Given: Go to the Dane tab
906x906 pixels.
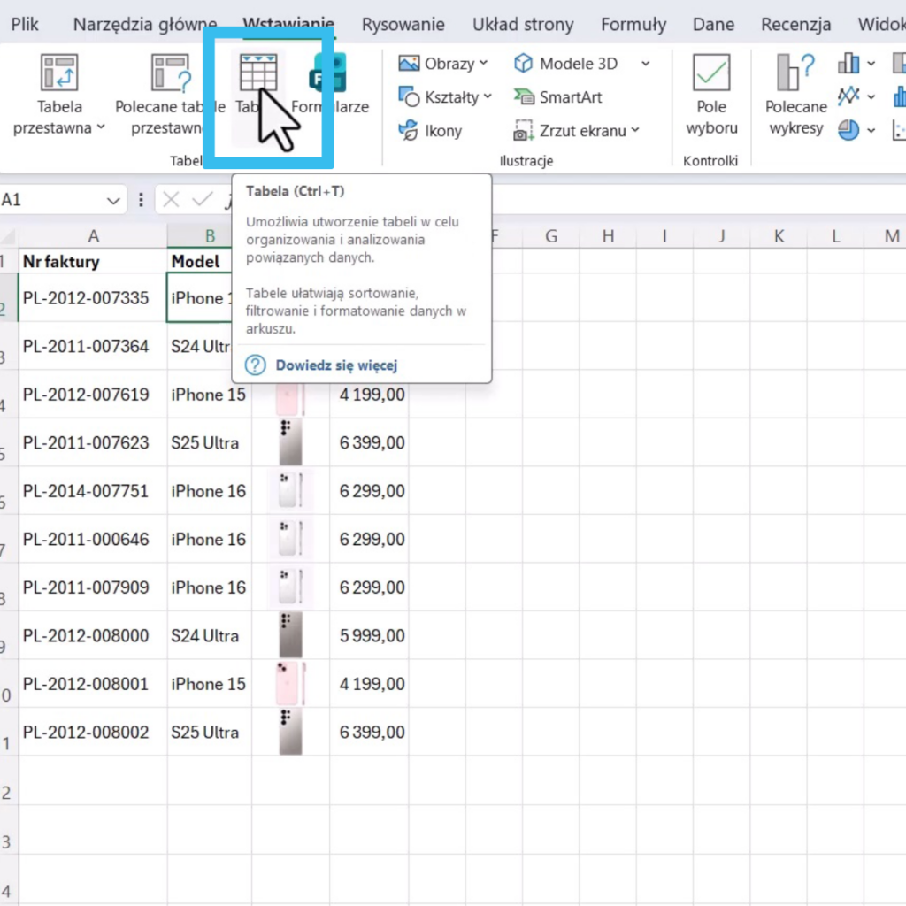Looking at the screenshot, I should pyautogui.click(x=713, y=25).
